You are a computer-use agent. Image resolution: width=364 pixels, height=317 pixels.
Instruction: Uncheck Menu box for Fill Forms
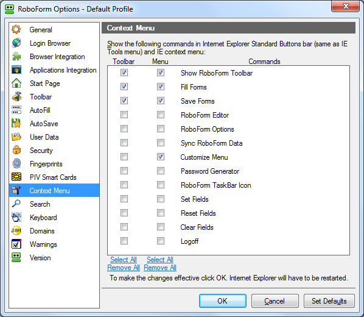(161, 87)
